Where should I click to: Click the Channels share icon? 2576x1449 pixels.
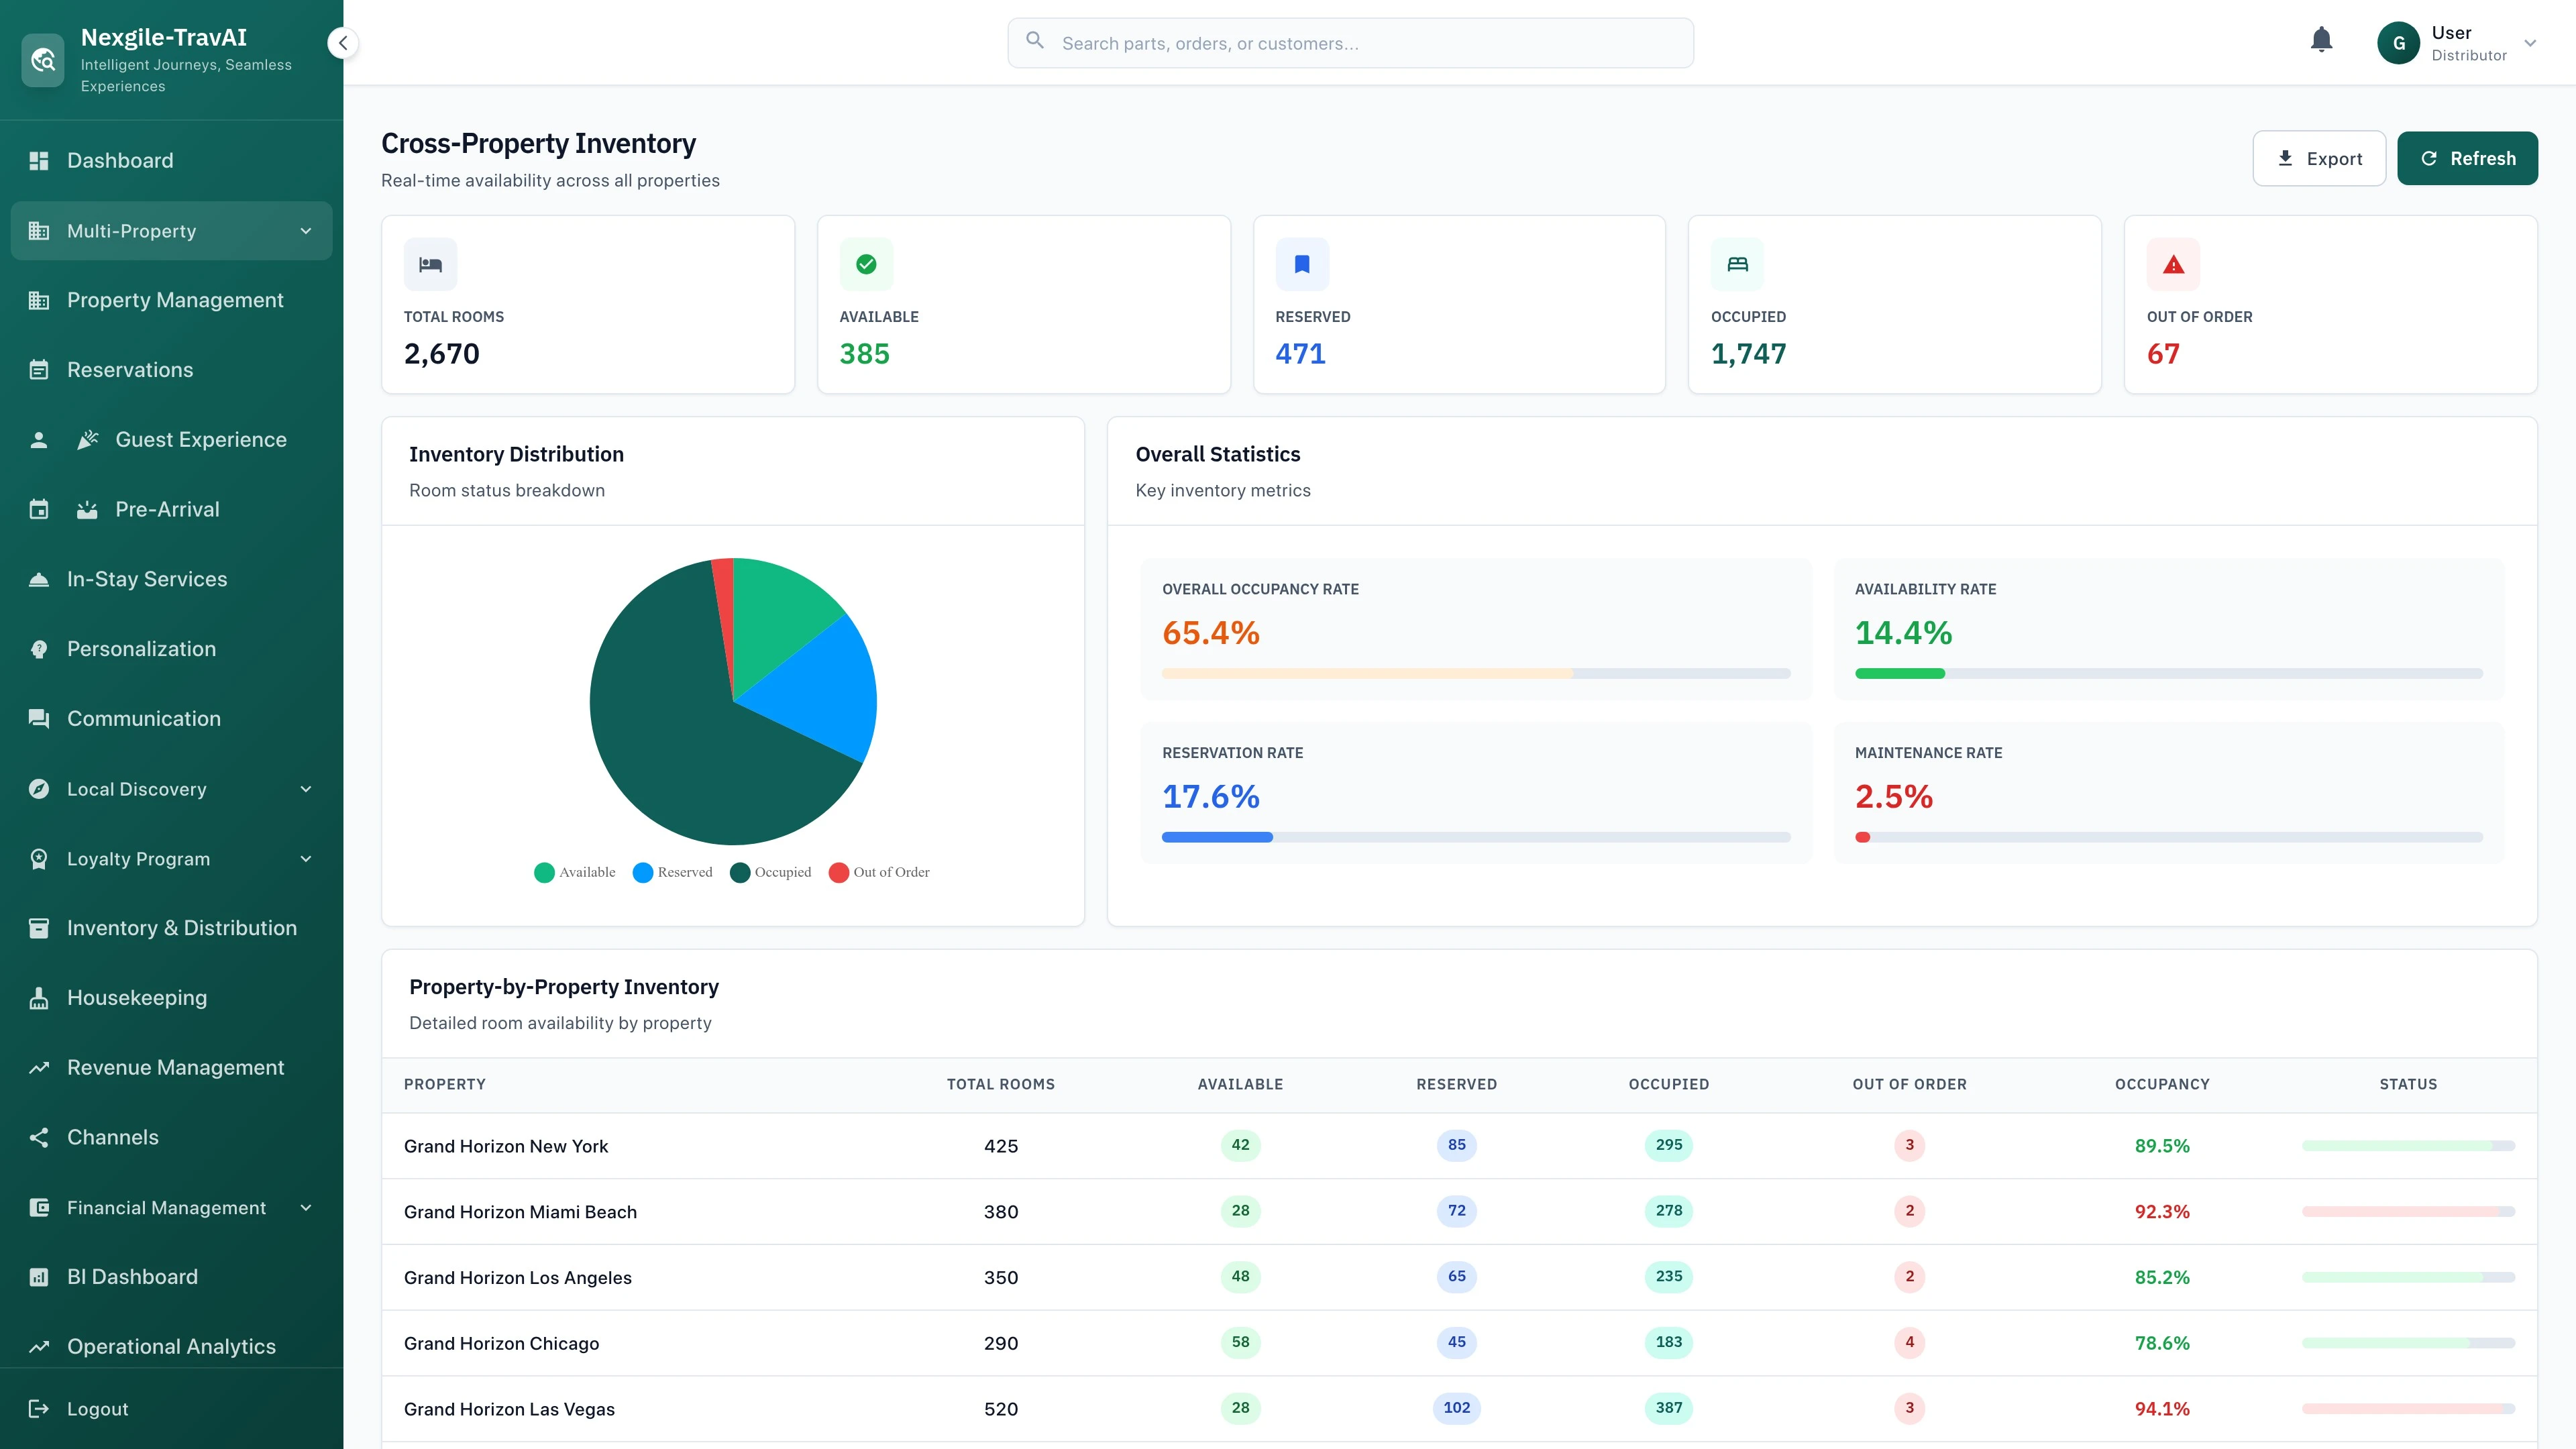39,1137
